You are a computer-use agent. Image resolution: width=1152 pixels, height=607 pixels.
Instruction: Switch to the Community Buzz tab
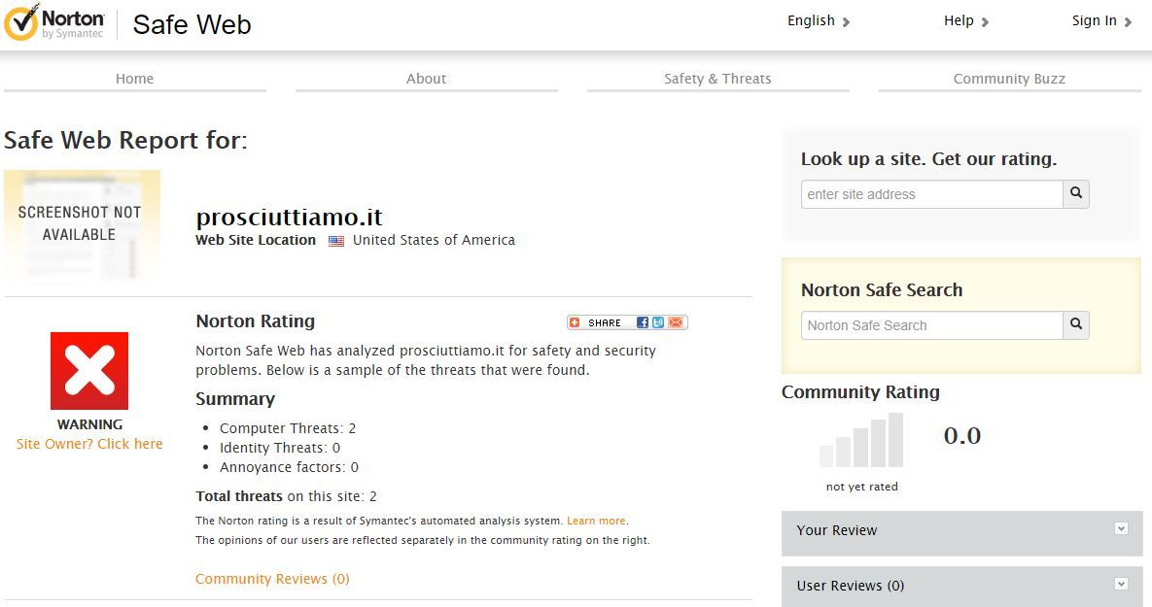click(1009, 80)
